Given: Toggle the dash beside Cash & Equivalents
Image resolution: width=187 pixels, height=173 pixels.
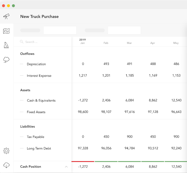Looking at the screenshot, I should tap(22, 100).
